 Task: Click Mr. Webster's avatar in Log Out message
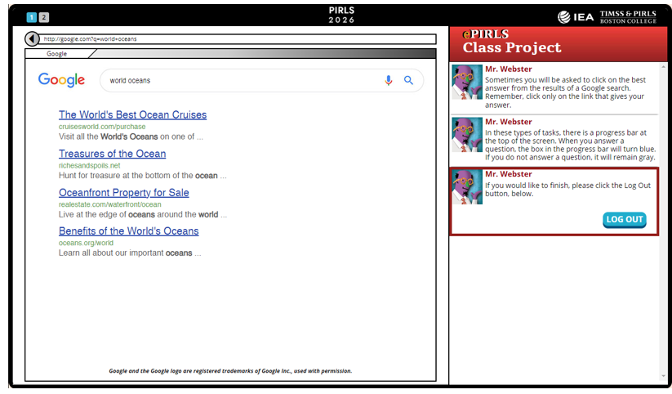coord(467,187)
